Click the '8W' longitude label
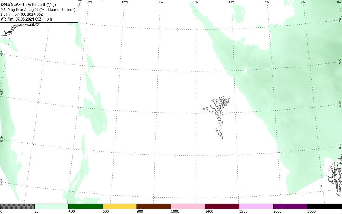 click(x=196, y=2)
